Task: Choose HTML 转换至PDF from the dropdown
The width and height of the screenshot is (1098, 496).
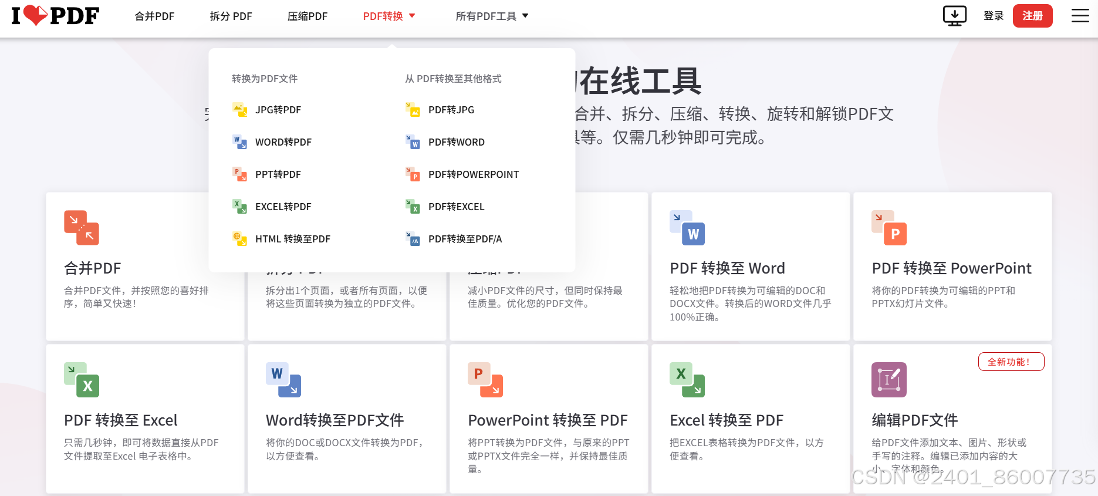Action: pos(293,239)
